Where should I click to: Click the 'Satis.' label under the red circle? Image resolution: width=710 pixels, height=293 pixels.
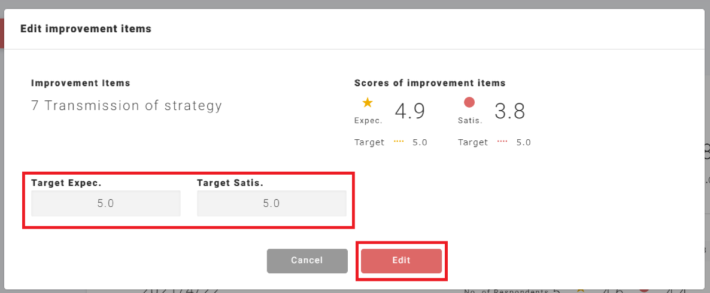pyautogui.click(x=469, y=121)
